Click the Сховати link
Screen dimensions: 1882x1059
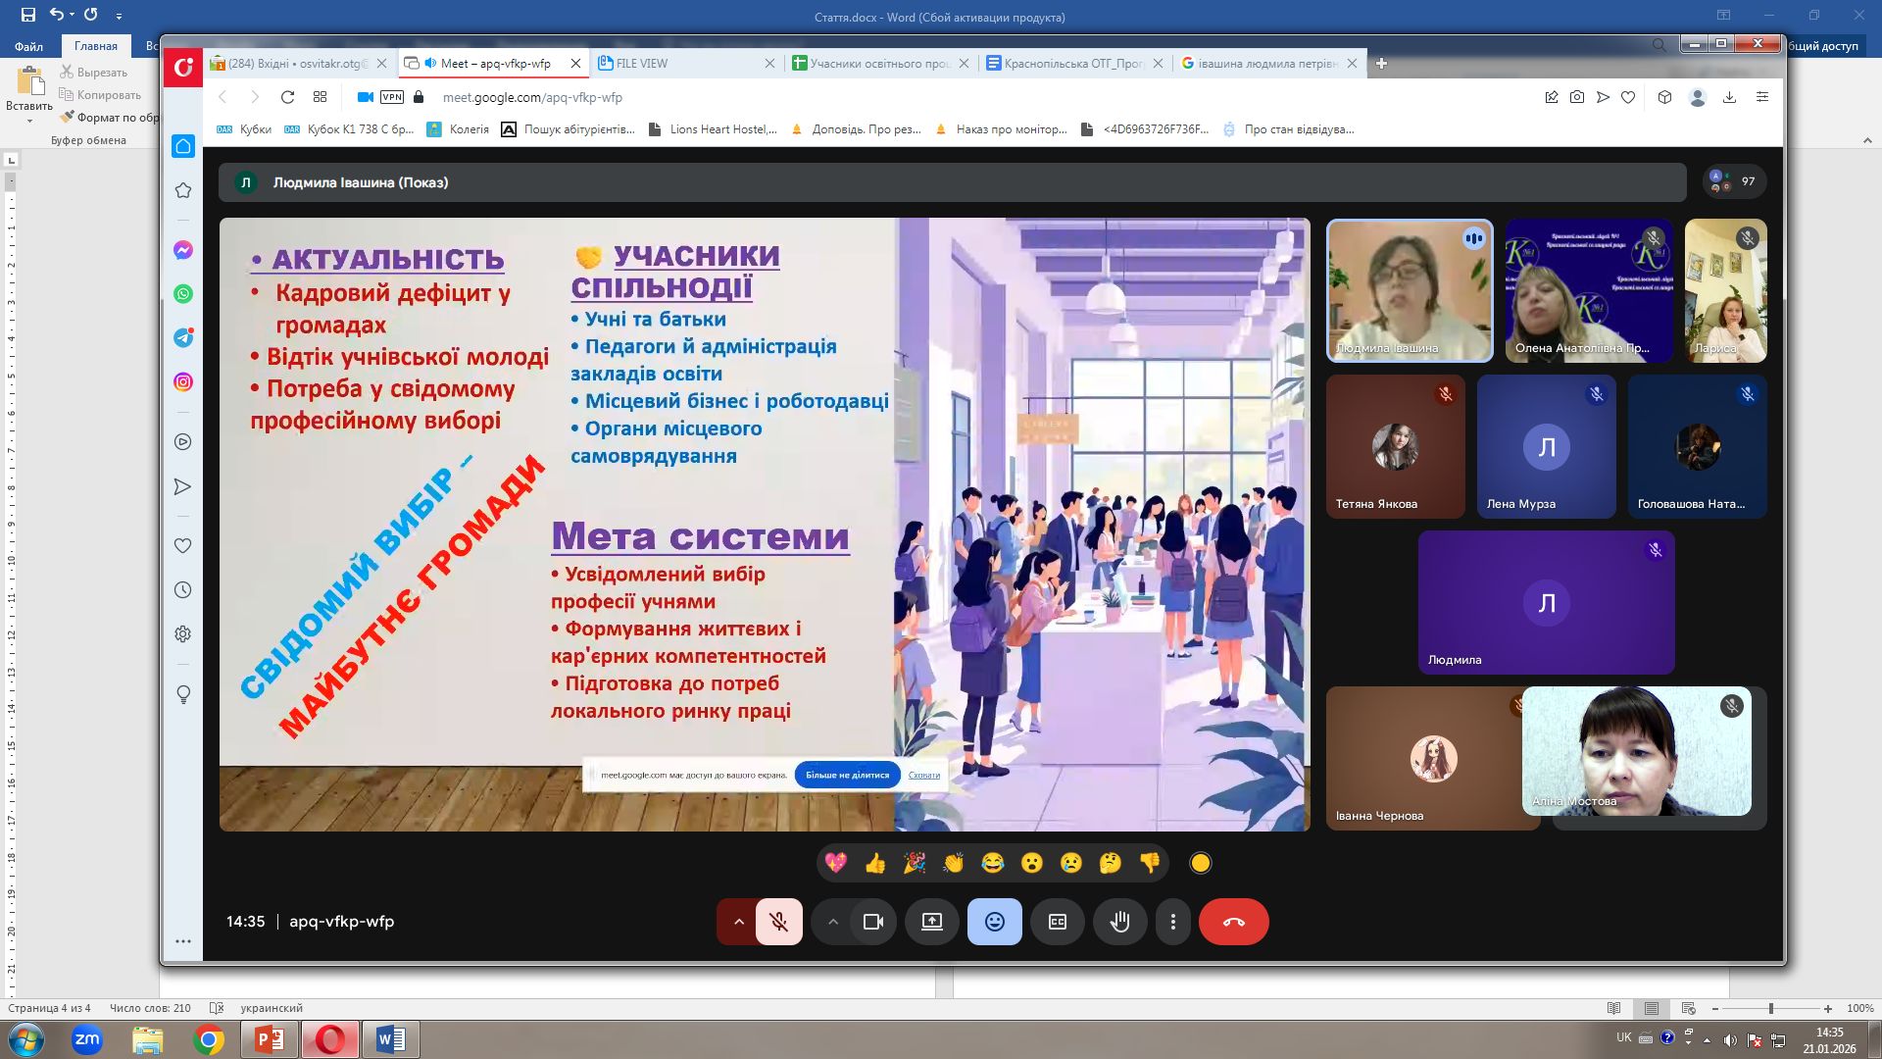pos(923,775)
